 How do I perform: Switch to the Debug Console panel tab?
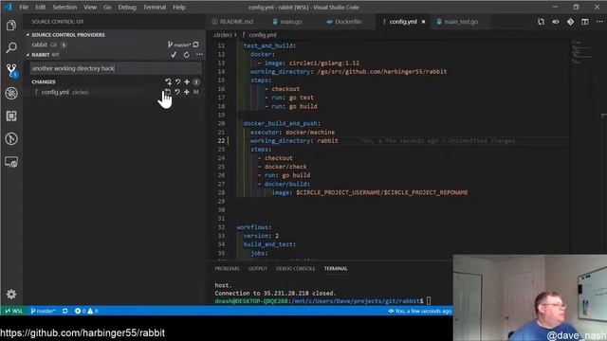click(295, 269)
